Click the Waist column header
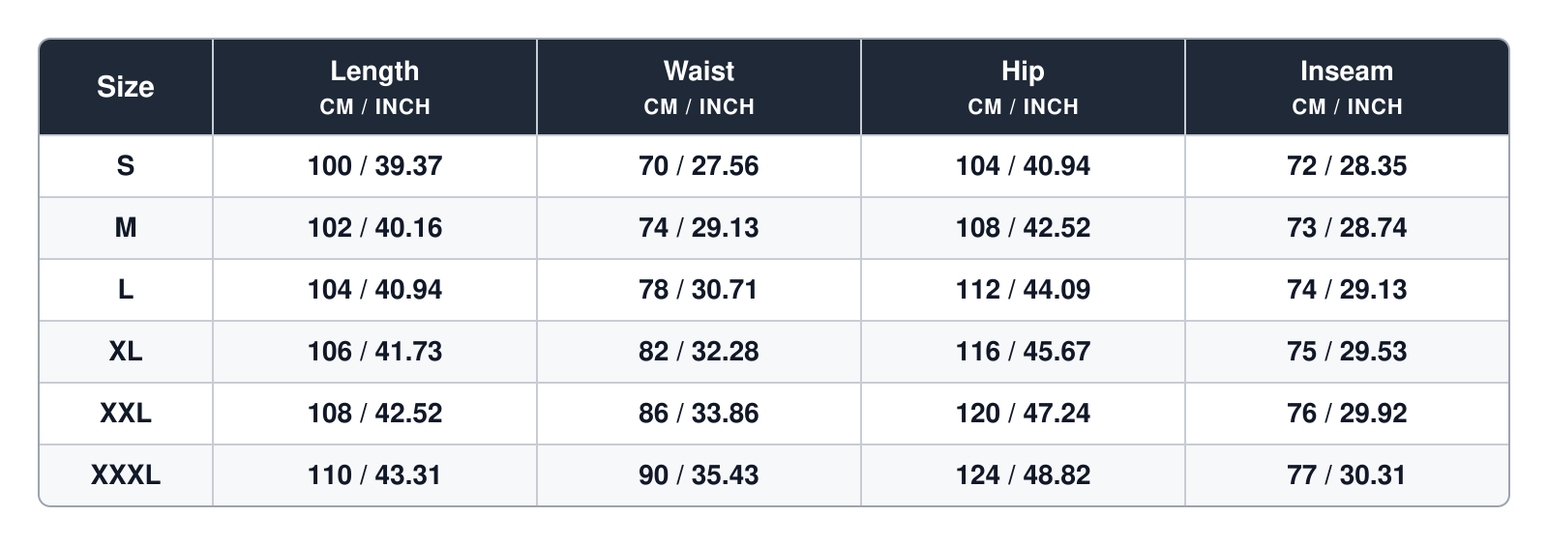Image resolution: width=1548 pixels, height=545 pixels. click(699, 87)
